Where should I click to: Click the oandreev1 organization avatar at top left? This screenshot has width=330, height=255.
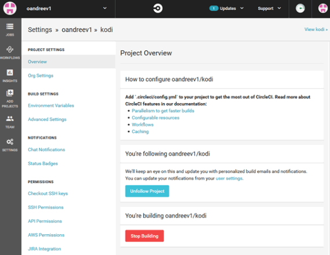[x=10, y=9]
